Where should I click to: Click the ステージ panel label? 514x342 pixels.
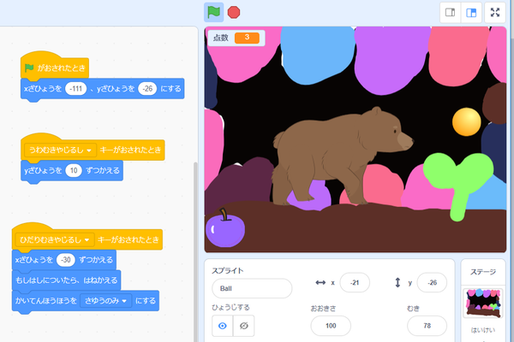click(x=483, y=272)
